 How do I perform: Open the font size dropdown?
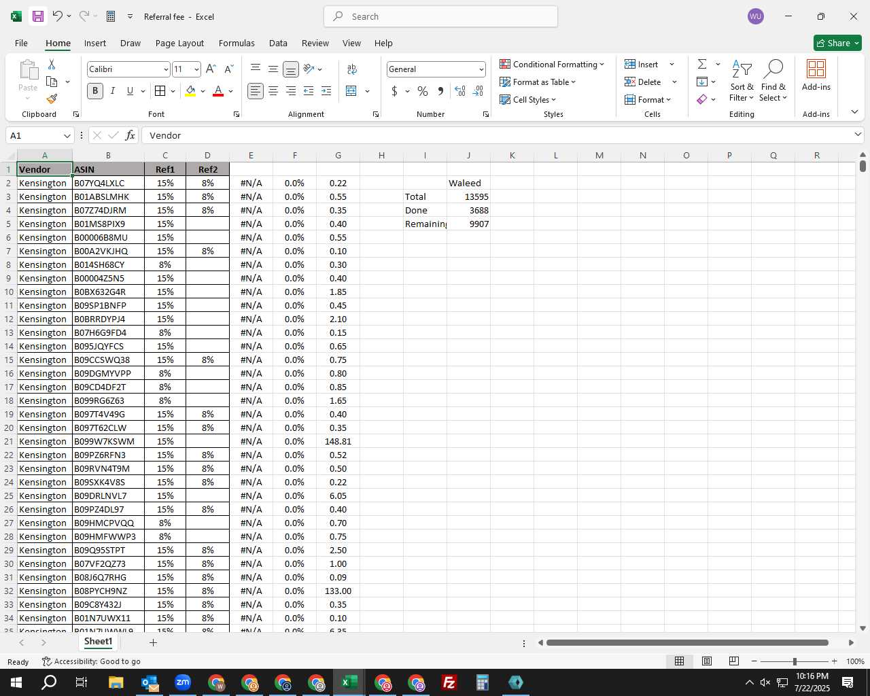click(196, 69)
